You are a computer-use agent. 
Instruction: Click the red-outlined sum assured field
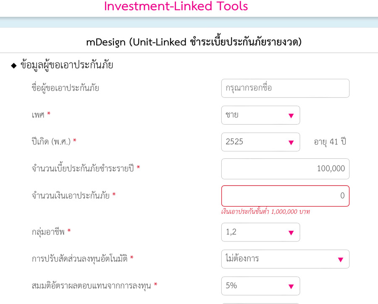(285, 196)
